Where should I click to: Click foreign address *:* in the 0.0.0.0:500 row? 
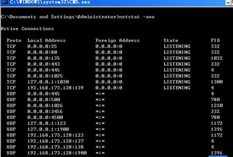tap(100, 100)
